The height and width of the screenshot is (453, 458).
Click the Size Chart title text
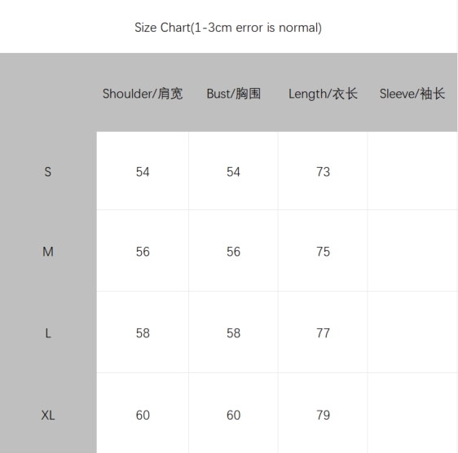[228, 28]
